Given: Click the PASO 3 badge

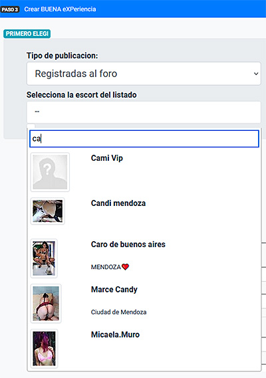Looking at the screenshot, I should (10, 9).
